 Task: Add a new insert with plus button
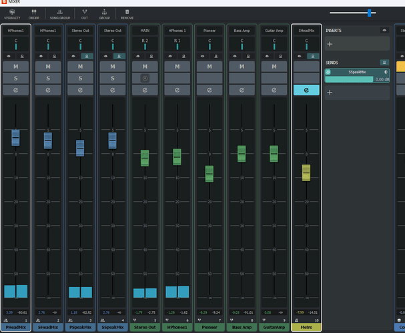point(330,44)
